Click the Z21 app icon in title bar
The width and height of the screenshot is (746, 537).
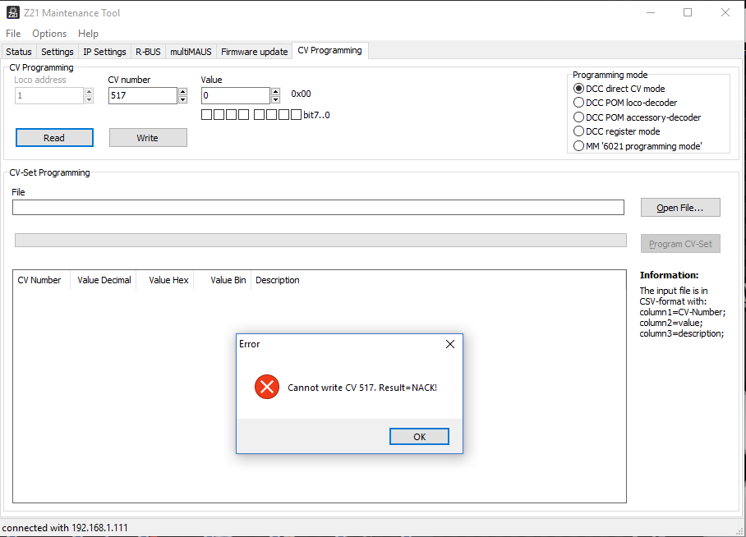13,12
